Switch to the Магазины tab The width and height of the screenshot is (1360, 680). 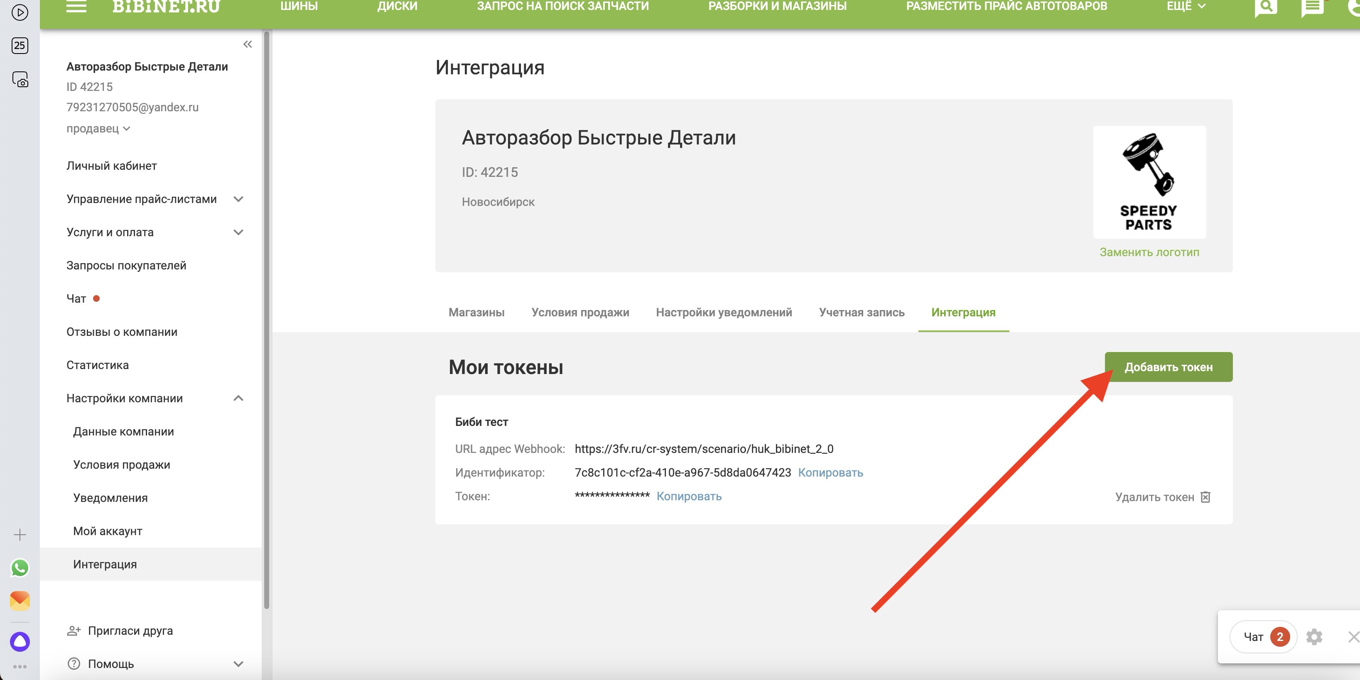pos(476,312)
